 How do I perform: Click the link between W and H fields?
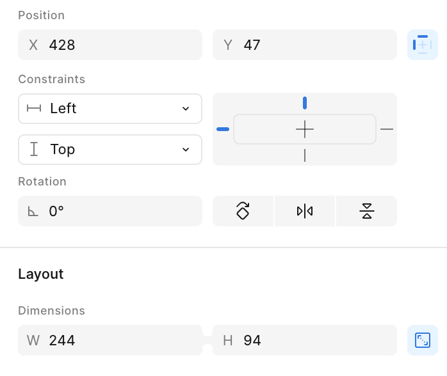pos(207,340)
